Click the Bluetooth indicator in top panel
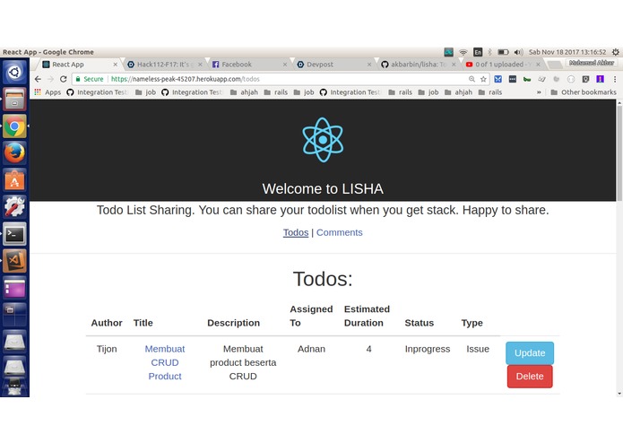Image resolution: width=623 pixels, height=443 pixels. [490, 52]
